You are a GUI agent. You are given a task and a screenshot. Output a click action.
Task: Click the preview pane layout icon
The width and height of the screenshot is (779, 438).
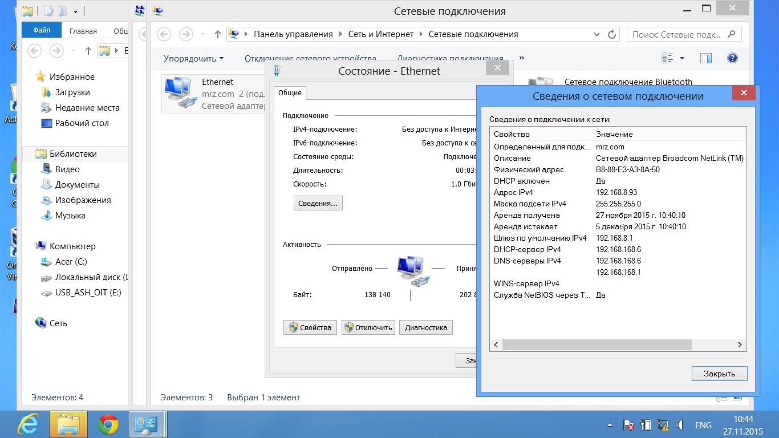(x=706, y=58)
